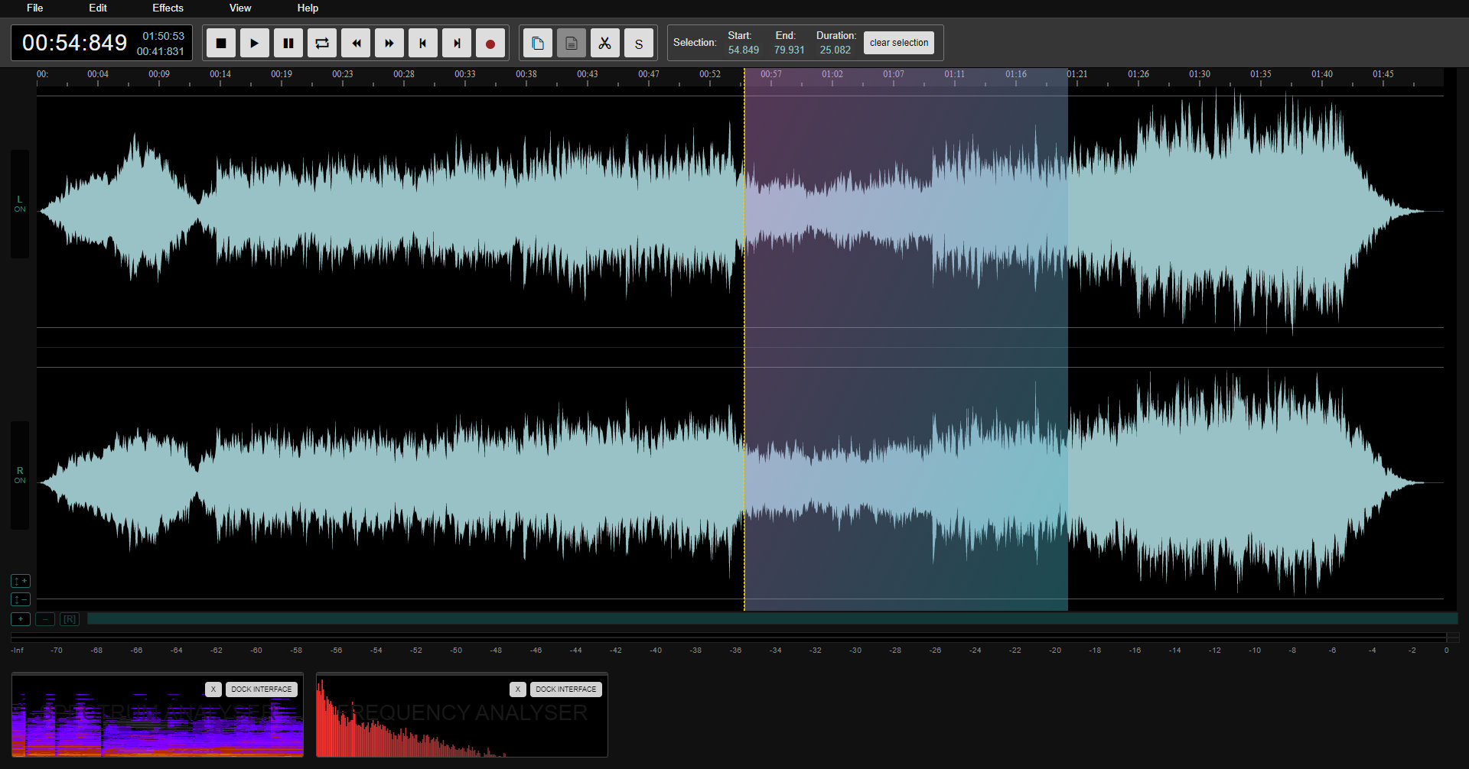Click the 01:45 mark on the time ruler
This screenshot has height=769, width=1469.
coord(1383,74)
